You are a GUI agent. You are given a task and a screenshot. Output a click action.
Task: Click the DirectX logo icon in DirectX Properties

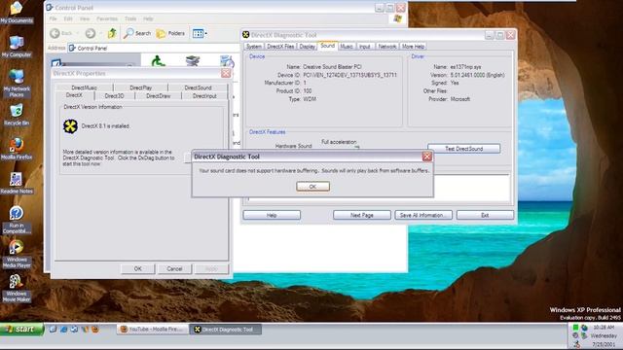(70, 126)
